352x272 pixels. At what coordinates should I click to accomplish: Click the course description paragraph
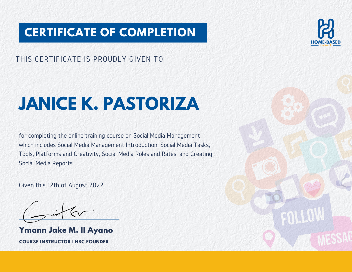point(115,149)
